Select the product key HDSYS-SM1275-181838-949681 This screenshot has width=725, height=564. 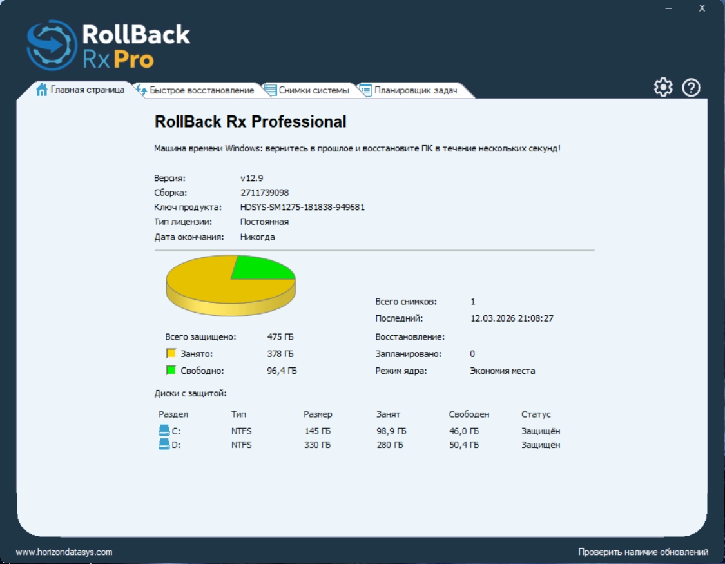[302, 207]
